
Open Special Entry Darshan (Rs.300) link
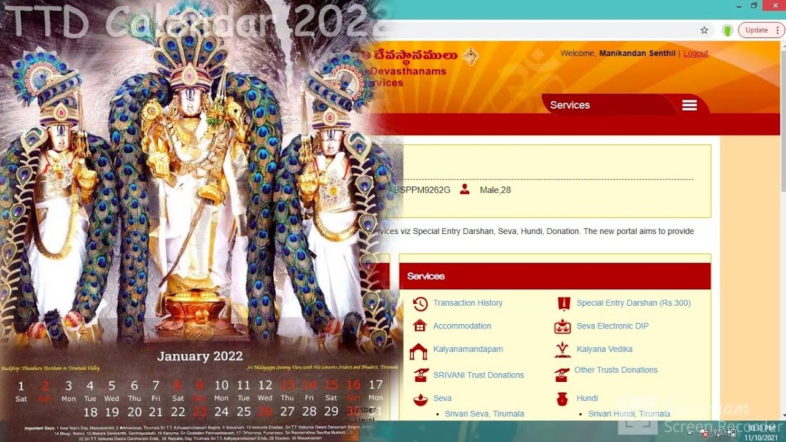tap(634, 303)
